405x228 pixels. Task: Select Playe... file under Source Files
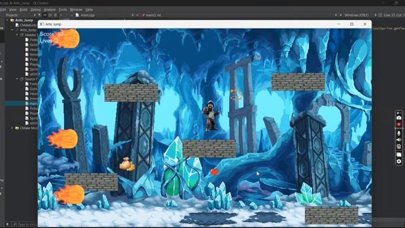pyautogui.click(x=31, y=113)
